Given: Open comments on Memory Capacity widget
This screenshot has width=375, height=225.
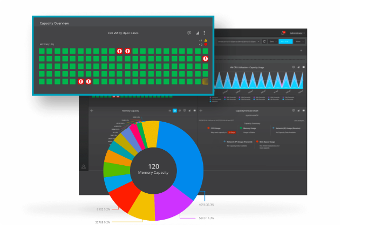Looking at the screenshot, I should pos(185,111).
